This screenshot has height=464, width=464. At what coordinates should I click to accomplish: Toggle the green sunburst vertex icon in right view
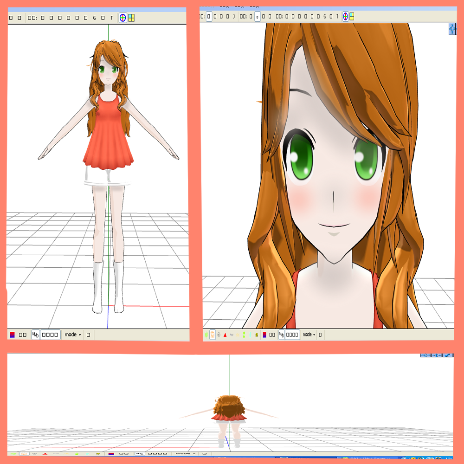pyautogui.click(x=206, y=335)
